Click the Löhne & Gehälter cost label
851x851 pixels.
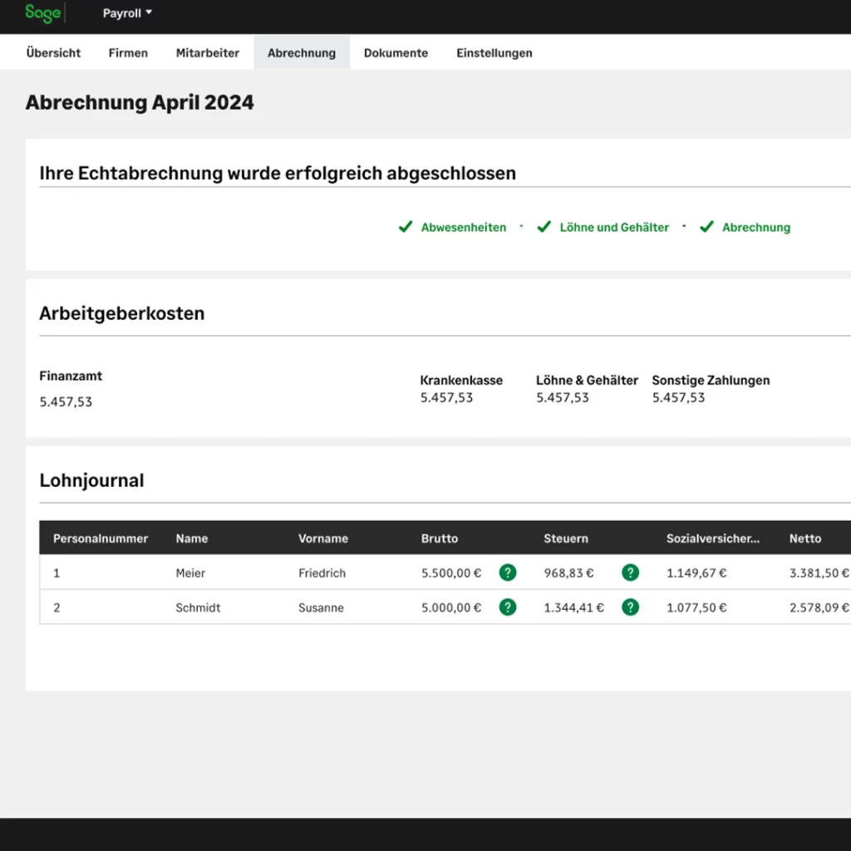(x=587, y=381)
